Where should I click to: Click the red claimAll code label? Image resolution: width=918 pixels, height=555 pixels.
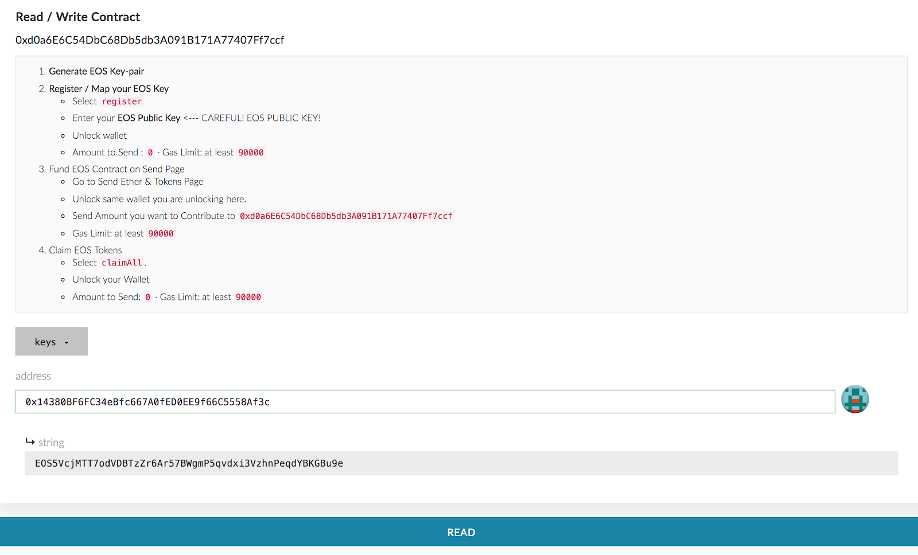122,263
